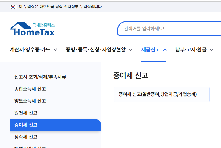Image resolution: width=221 pixels, height=148 pixels.
Task: Expand chevron next to 계산서·영수증·카드
Action: tap(55, 50)
